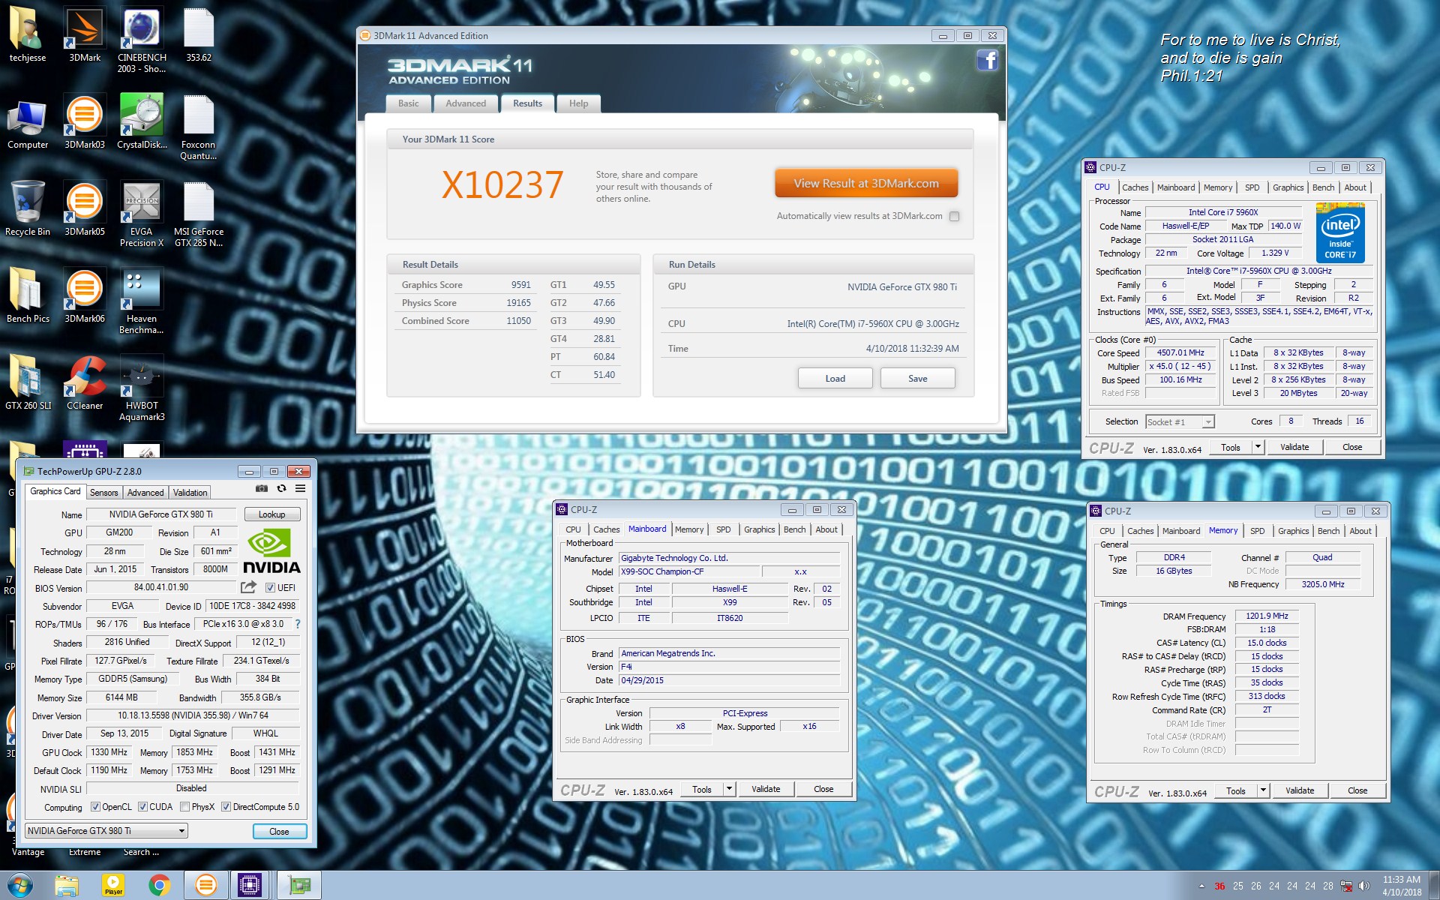Launch EVGA Precision X
The width and height of the screenshot is (1440, 900).
(x=142, y=214)
